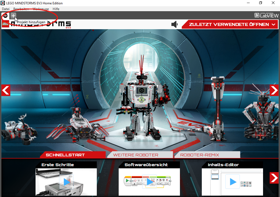The width and height of the screenshot is (280, 197).
Task: Click the LEGO logo in header
Action: pyautogui.click(x=5, y=24)
